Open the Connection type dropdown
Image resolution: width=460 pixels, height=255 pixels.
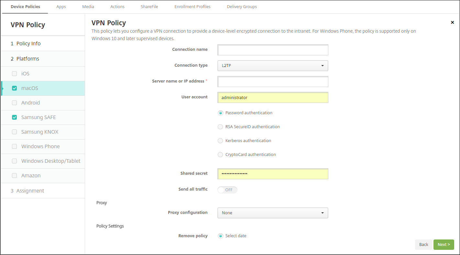point(273,66)
